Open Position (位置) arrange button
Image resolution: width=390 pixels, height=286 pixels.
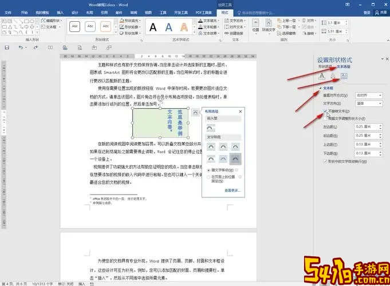coord(255,26)
